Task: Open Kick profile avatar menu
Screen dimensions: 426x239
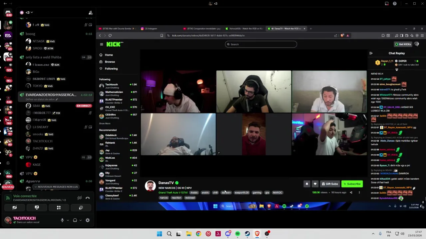Action: [x=417, y=44]
